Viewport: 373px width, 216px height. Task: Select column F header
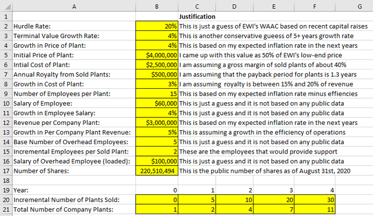(x=315, y=6)
